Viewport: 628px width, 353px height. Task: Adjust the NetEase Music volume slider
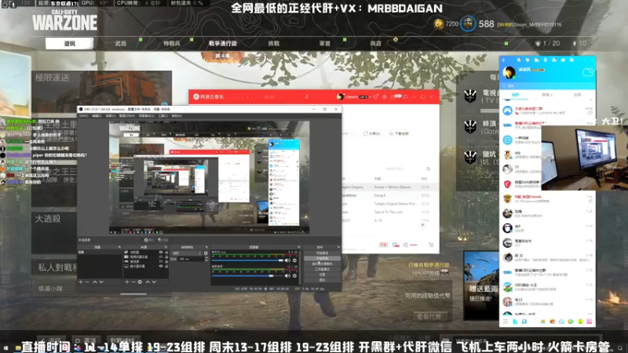pos(417,245)
